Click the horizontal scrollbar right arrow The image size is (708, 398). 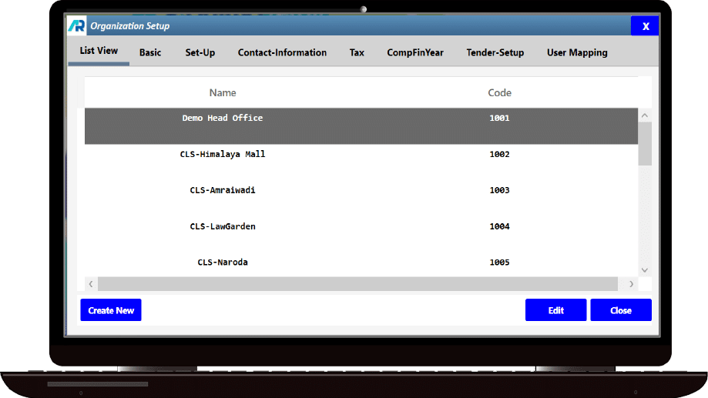tap(632, 284)
